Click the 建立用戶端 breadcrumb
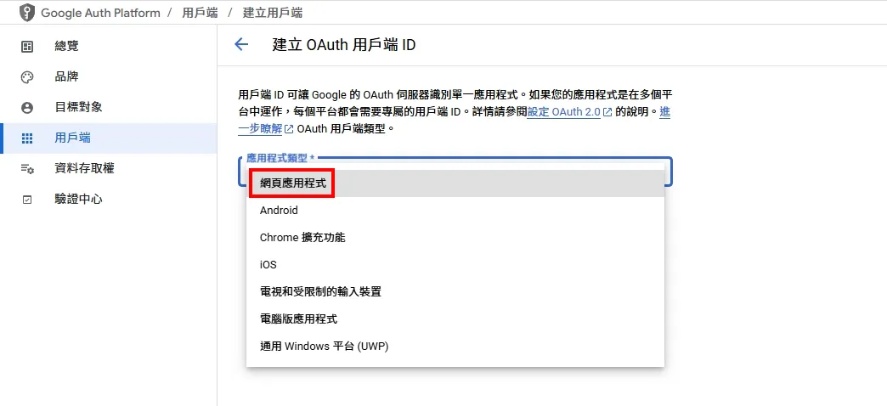The image size is (887, 406). click(273, 13)
